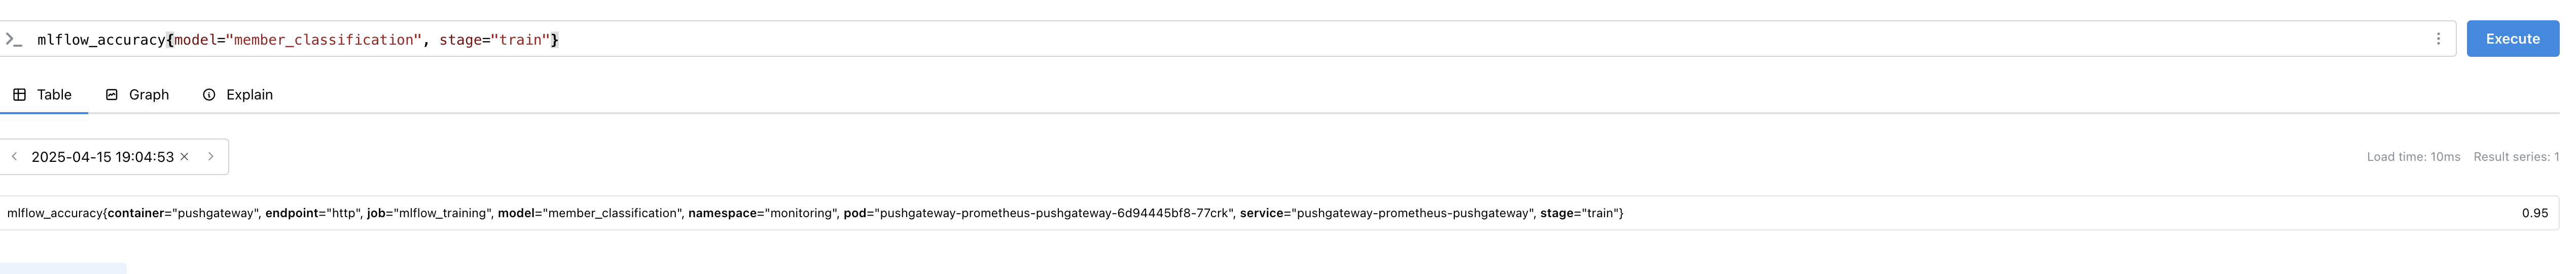Click the 0.95 result value

coord(2534,213)
